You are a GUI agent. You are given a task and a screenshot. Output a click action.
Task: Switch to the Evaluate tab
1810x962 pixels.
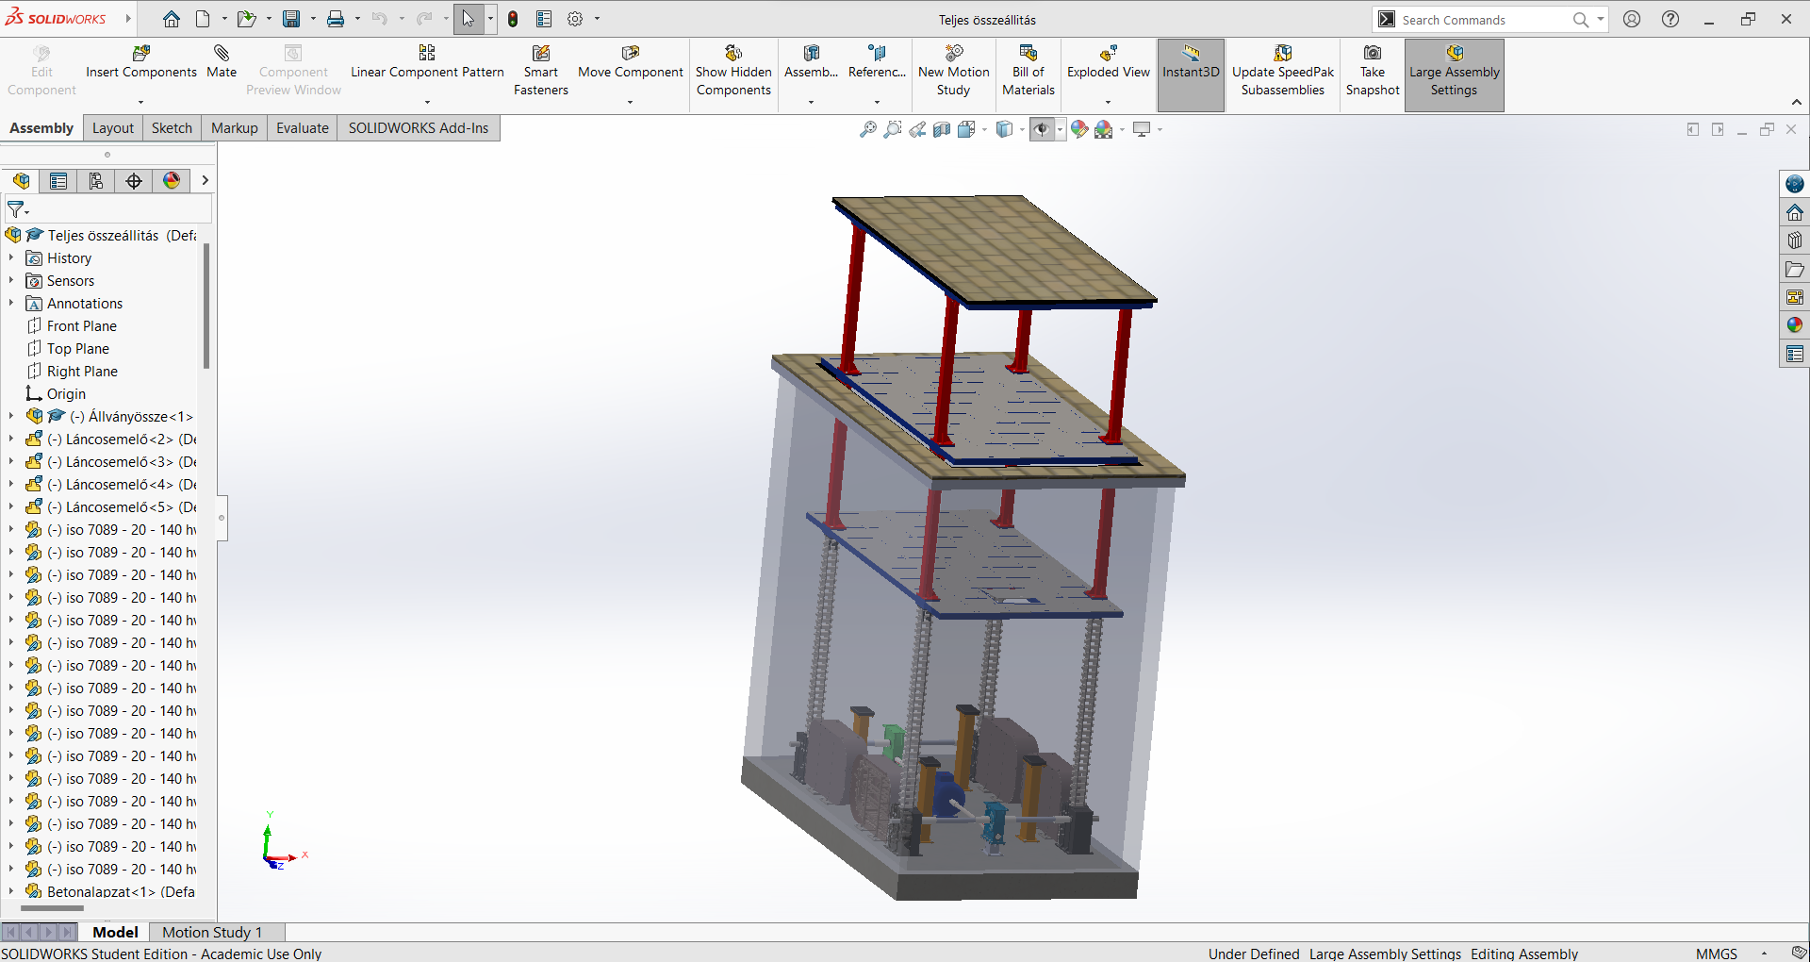click(x=302, y=128)
